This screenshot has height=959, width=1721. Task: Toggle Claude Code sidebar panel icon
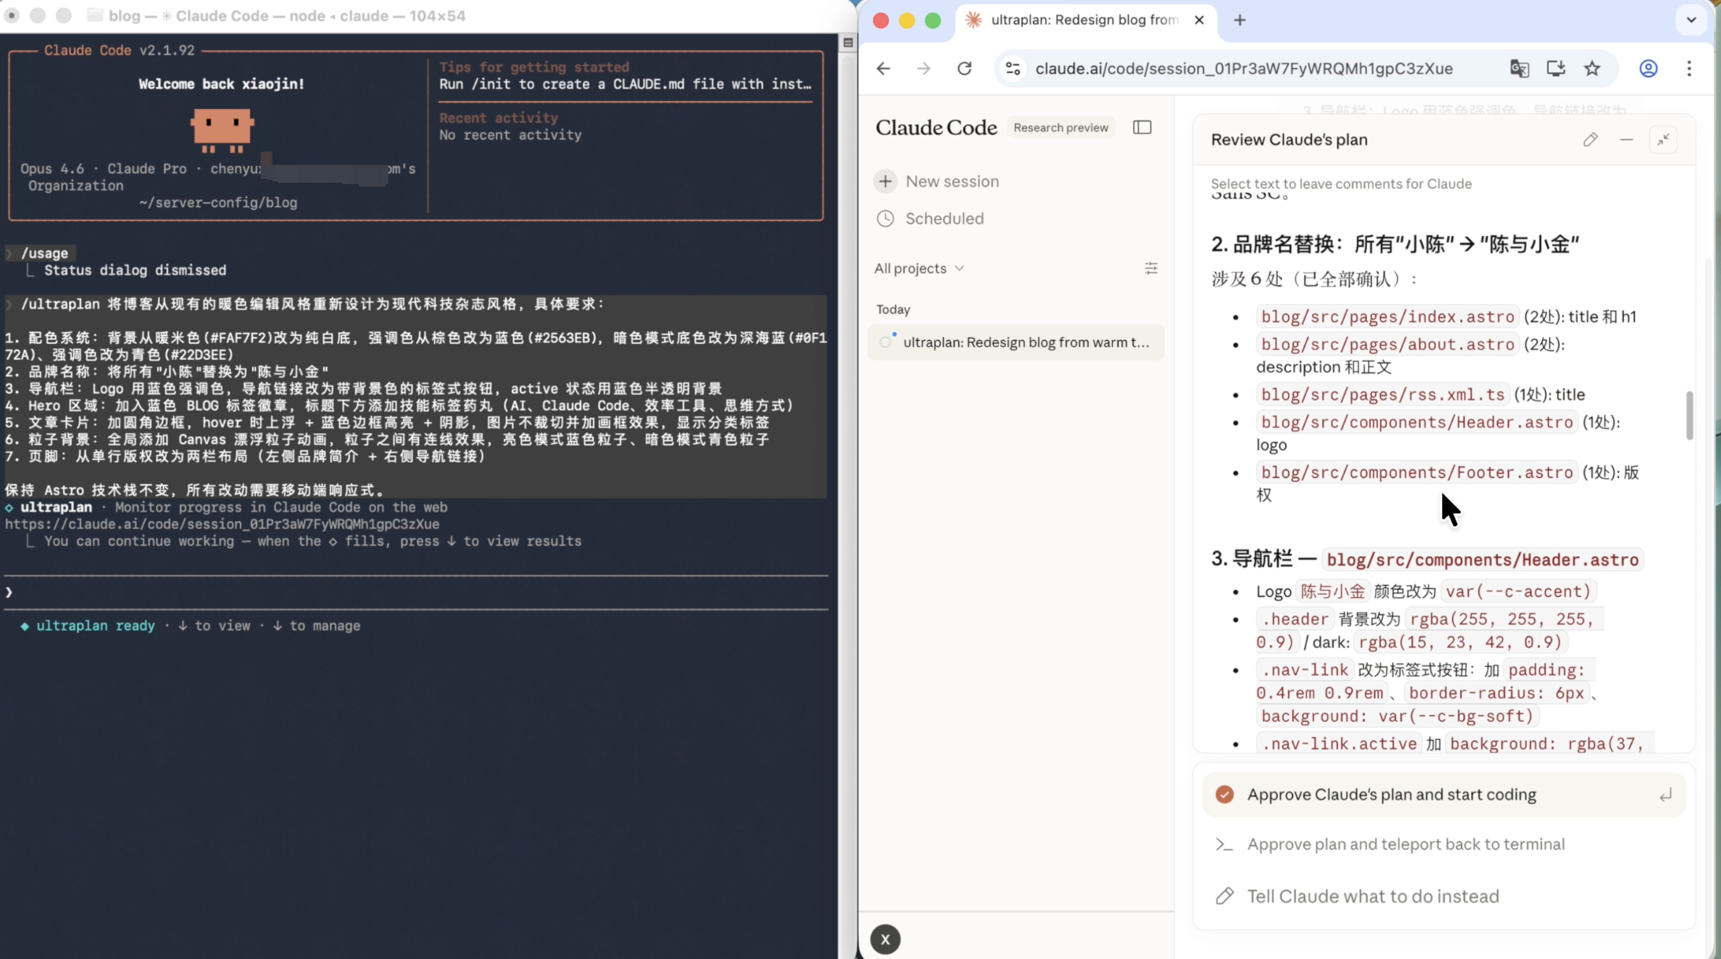point(1142,128)
